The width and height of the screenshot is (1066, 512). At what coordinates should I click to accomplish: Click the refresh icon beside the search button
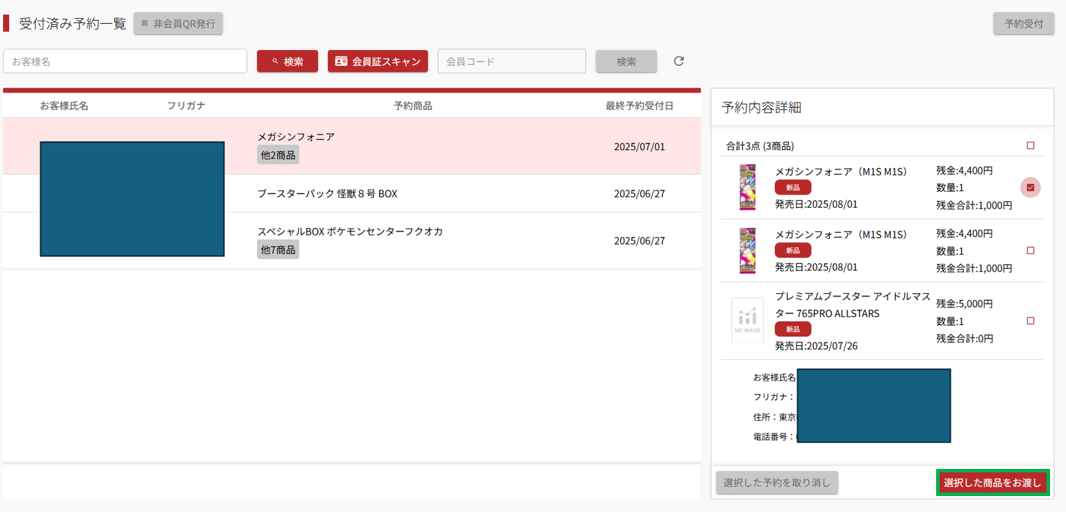coord(679,61)
